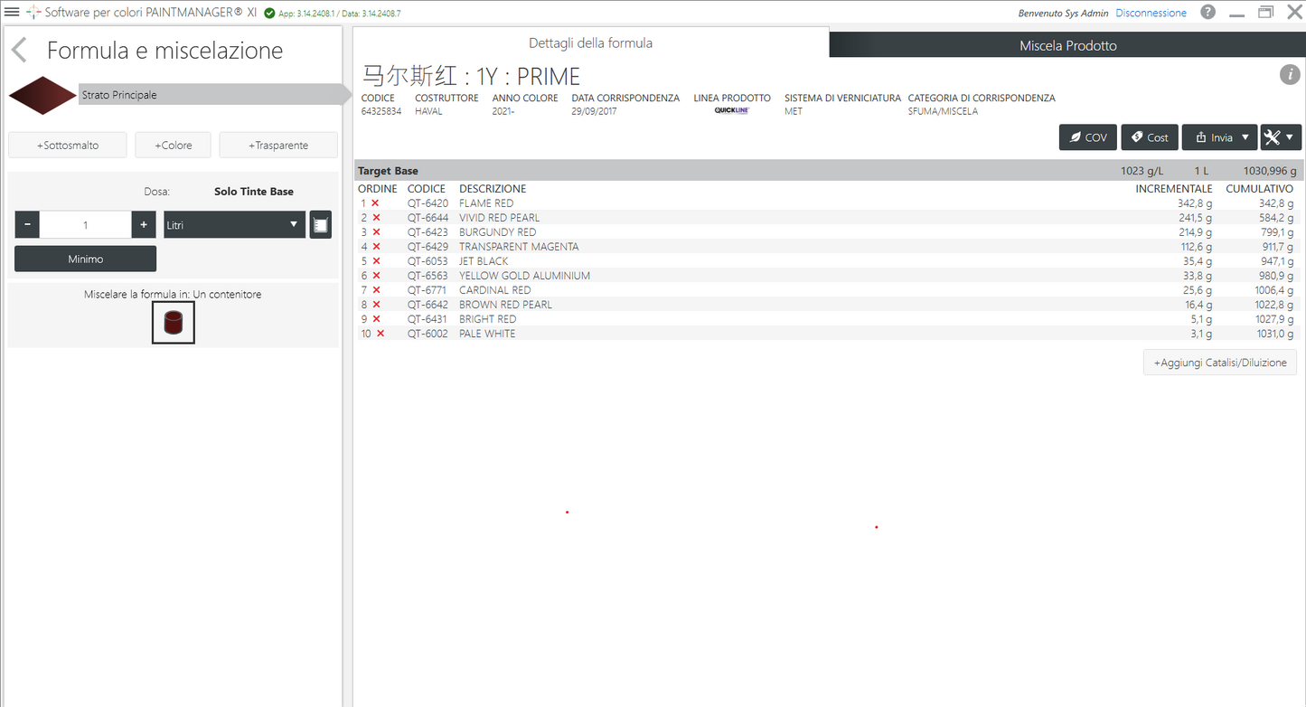Remove PALE WHITE with its red X

pos(381,334)
